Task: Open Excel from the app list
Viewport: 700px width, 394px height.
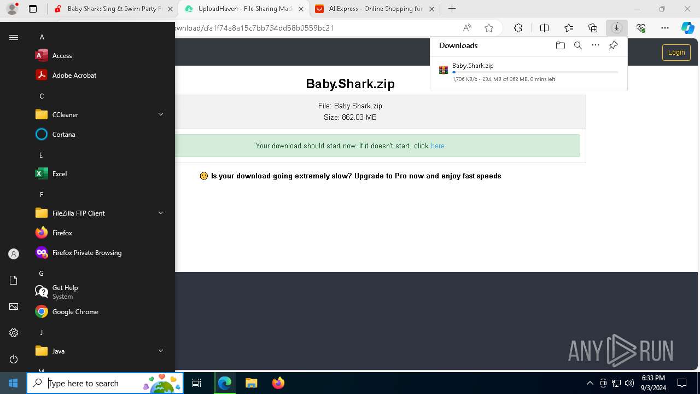Action: pyautogui.click(x=98, y=173)
